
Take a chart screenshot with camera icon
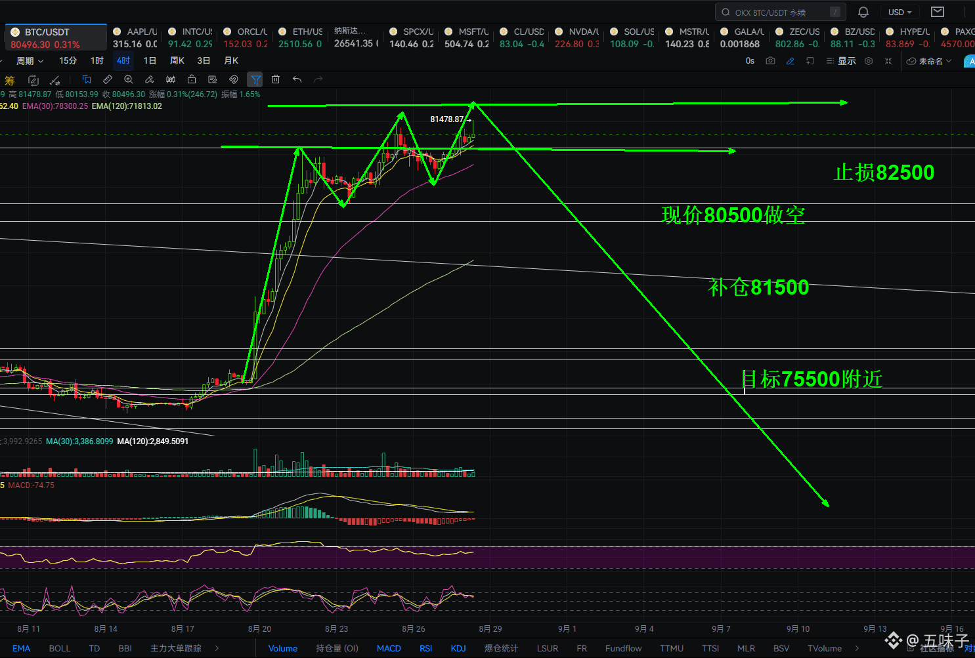coord(771,61)
